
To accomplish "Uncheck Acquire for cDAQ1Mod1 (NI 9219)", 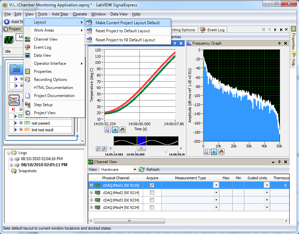I will pyautogui.click(x=152, y=185).
